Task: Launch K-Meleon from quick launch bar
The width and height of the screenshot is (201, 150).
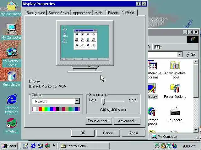Action: (47, 146)
